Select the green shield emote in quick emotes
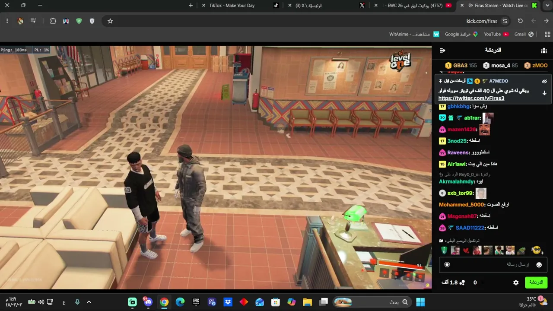The height and width of the screenshot is (311, 553). (x=444, y=250)
